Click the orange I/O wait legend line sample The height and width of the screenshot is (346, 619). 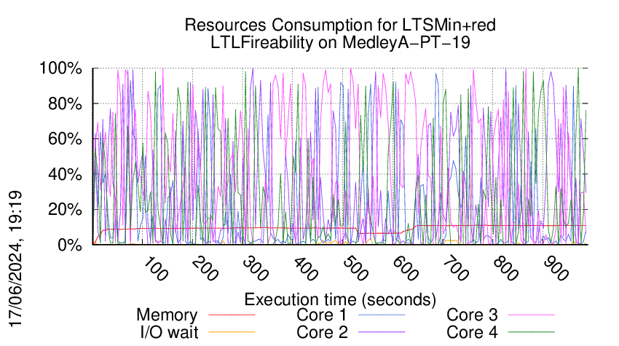click(x=232, y=332)
